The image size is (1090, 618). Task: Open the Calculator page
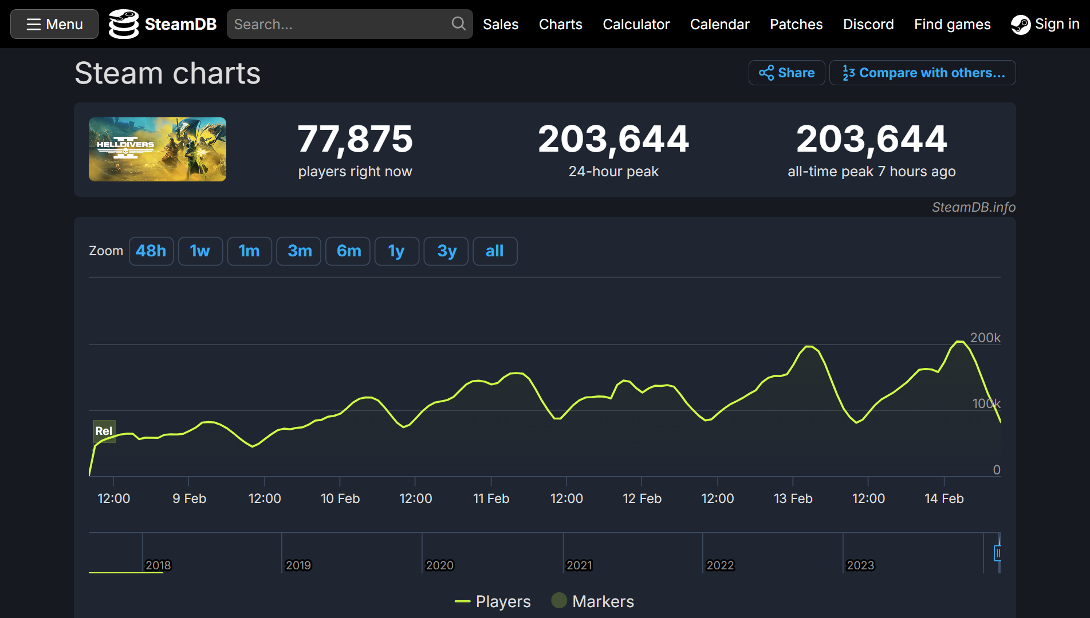636,24
